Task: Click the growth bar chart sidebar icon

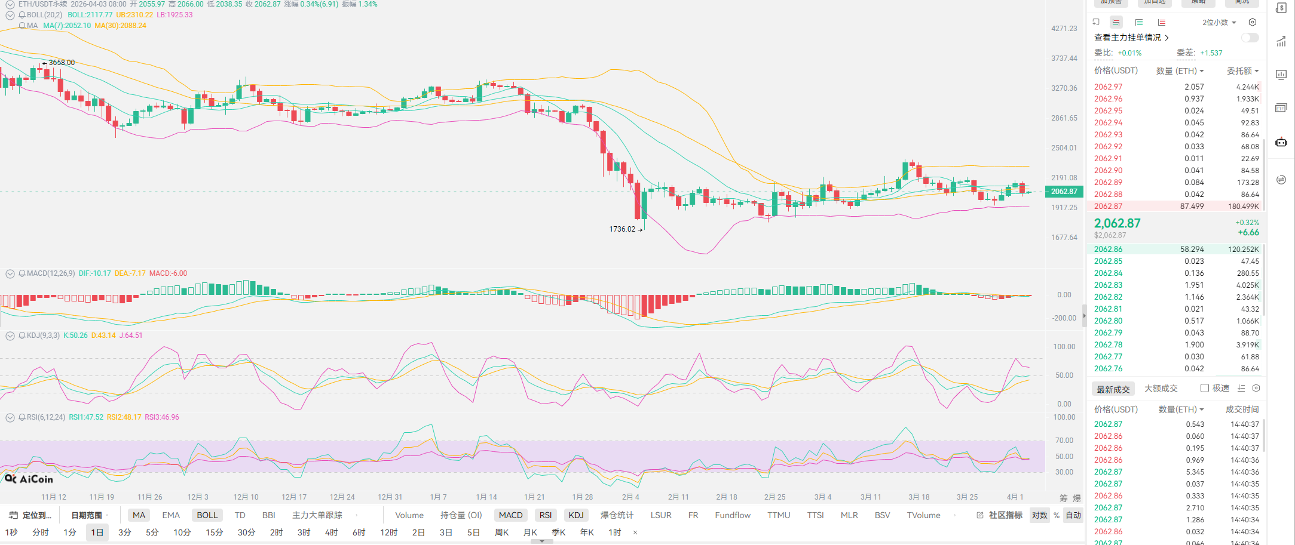Action: click(x=1281, y=41)
